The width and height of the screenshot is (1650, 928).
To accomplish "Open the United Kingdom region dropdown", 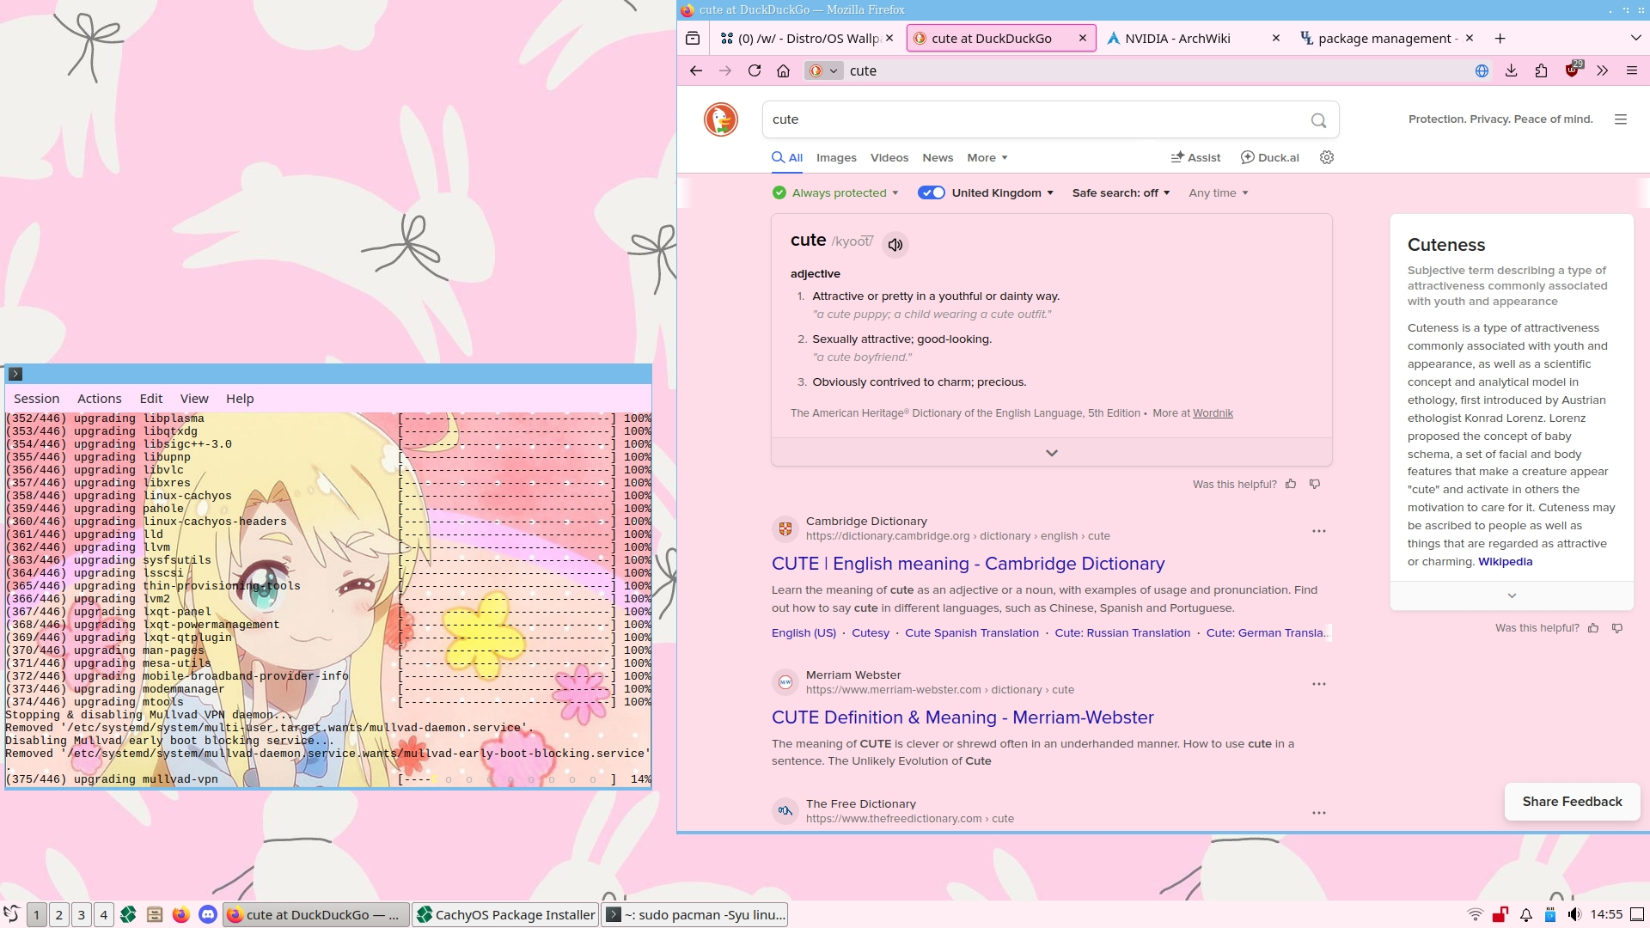I will point(1002,193).
